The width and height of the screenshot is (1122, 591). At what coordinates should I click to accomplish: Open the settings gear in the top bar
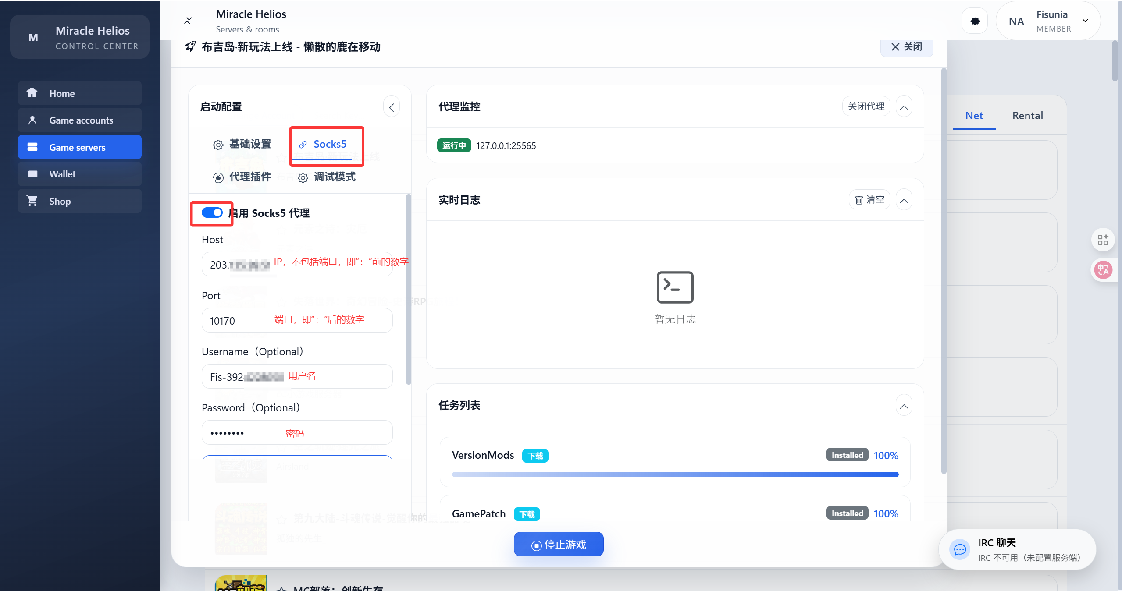click(x=974, y=20)
